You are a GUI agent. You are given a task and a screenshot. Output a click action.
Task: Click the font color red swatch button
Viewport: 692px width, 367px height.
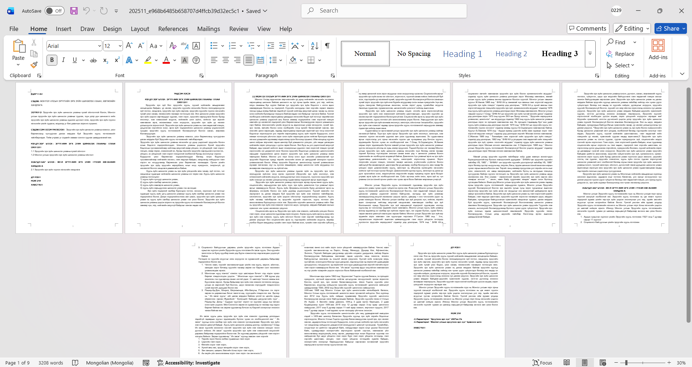(x=166, y=60)
